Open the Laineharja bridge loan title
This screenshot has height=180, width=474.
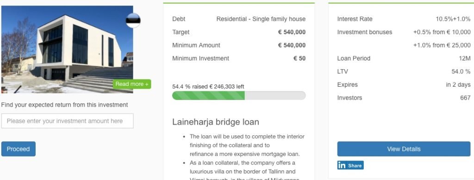click(216, 122)
